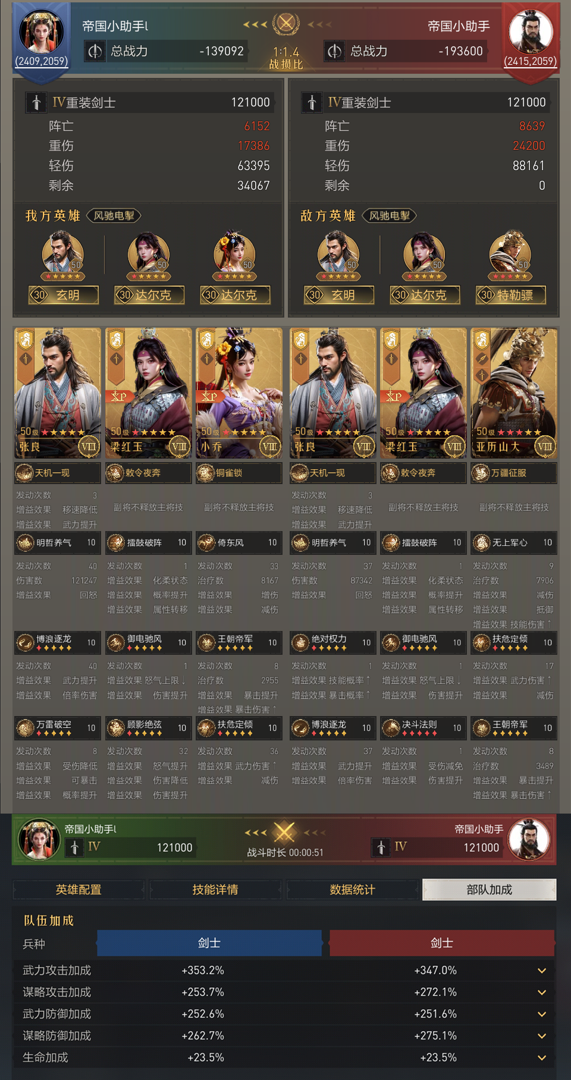This screenshot has width=571, height=1080.
Task: Open the enemy 特勒骠 mount badge
Action: click(x=510, y=295)
